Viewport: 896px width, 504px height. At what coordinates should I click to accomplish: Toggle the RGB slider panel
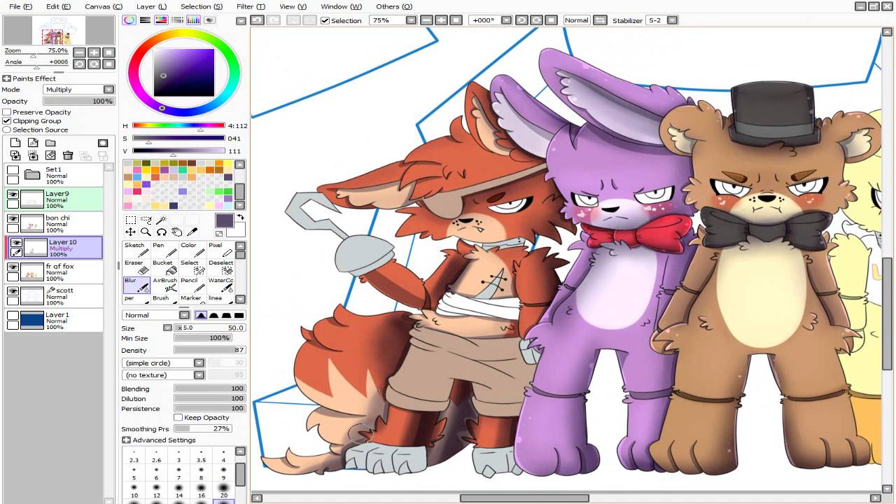point(145,20)
